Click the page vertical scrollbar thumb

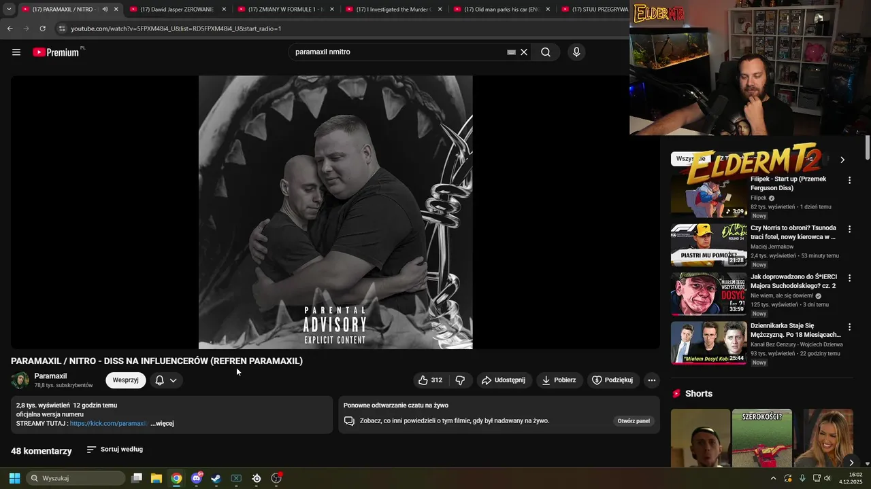[x=868, y=148]
